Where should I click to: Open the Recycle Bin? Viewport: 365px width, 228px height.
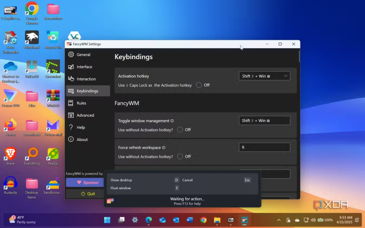click(x=53, y=40)
